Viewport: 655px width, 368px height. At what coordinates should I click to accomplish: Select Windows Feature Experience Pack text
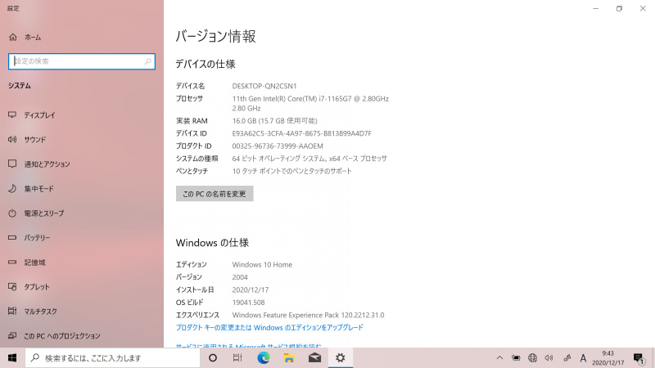coord(309,315)
